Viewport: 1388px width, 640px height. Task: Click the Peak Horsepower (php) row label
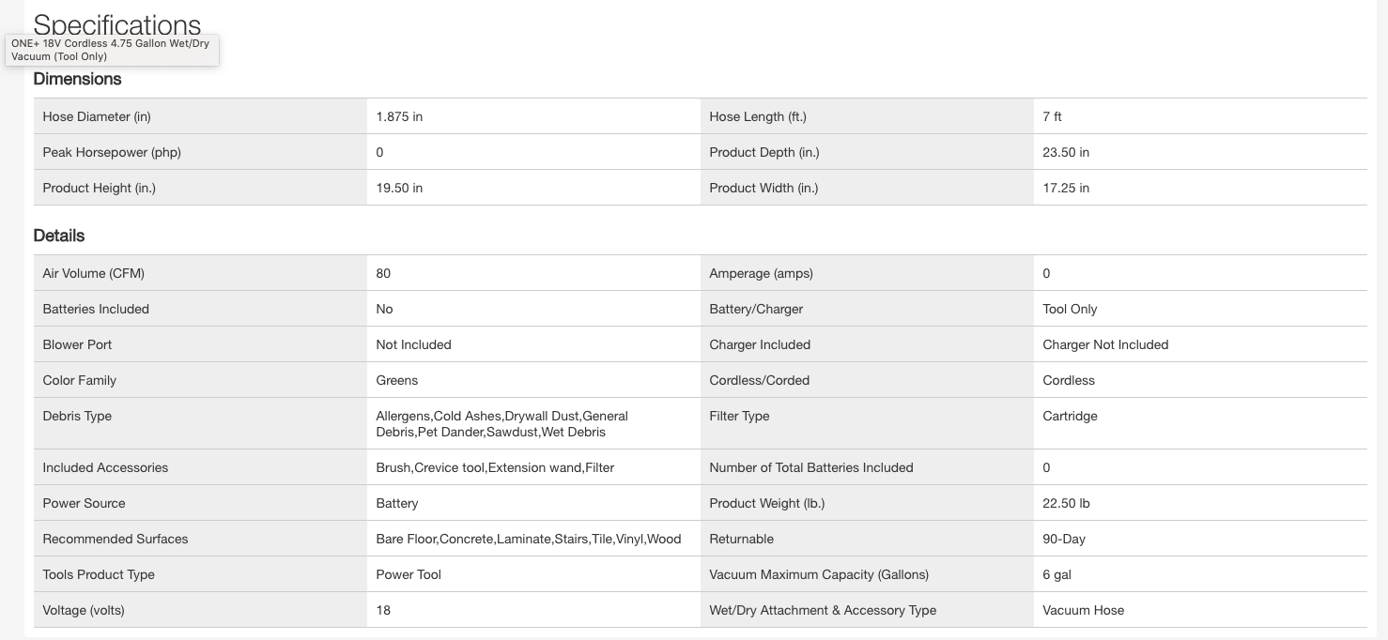coord(112,152)
